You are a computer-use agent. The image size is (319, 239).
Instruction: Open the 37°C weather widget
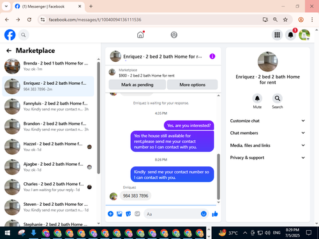228,233
